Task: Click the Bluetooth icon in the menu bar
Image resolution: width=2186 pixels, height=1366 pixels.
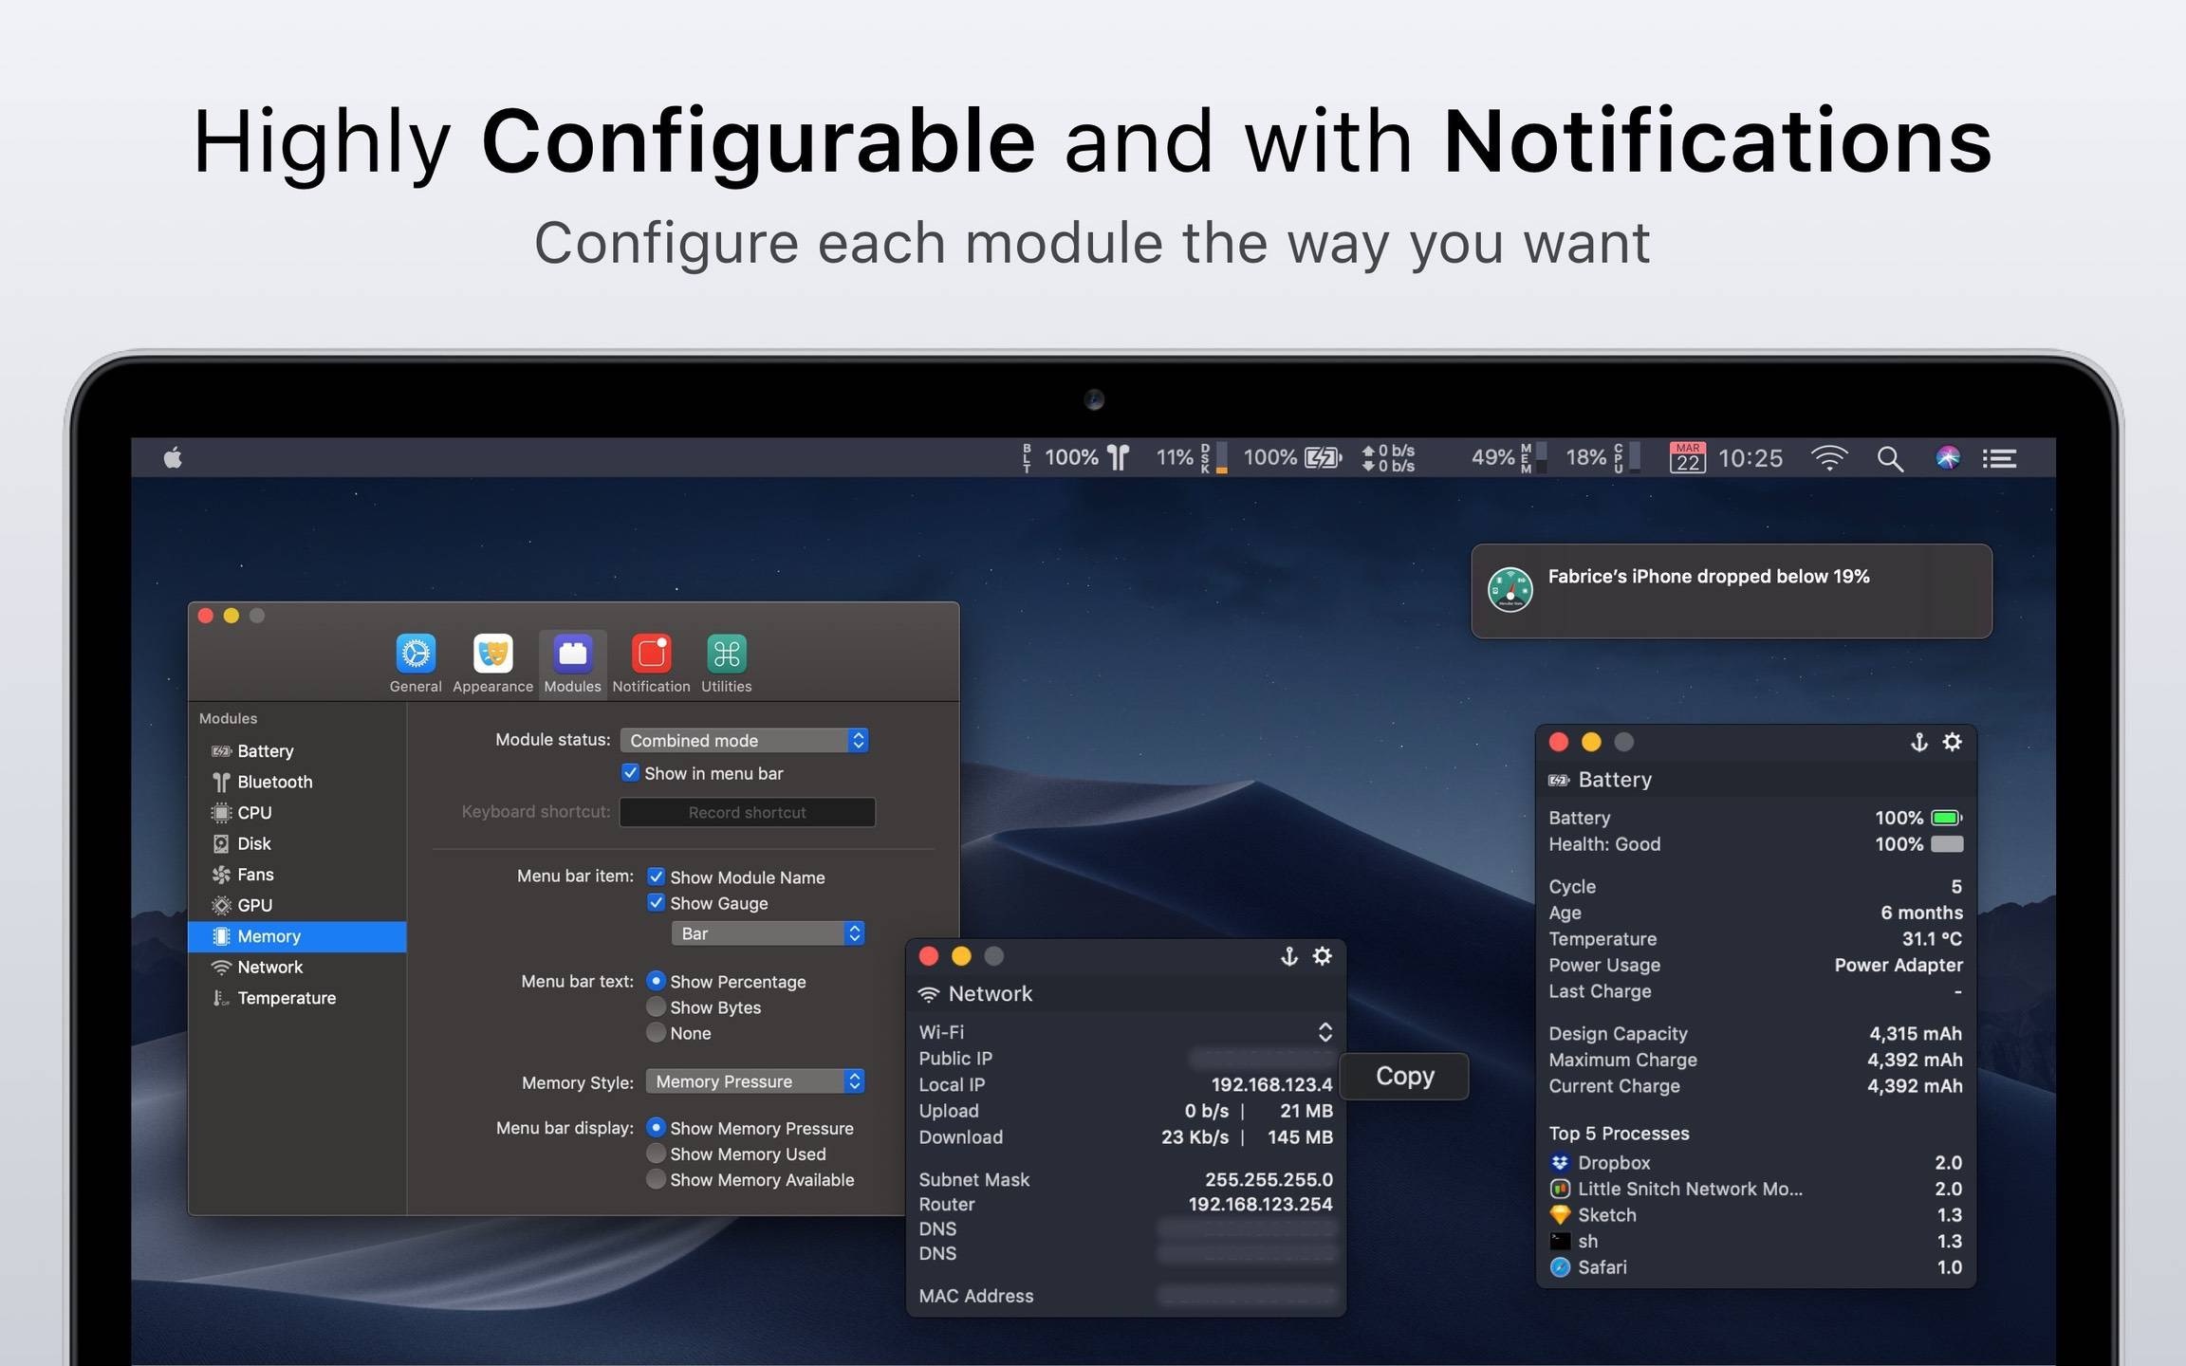Action: (x=1119, y=458)
